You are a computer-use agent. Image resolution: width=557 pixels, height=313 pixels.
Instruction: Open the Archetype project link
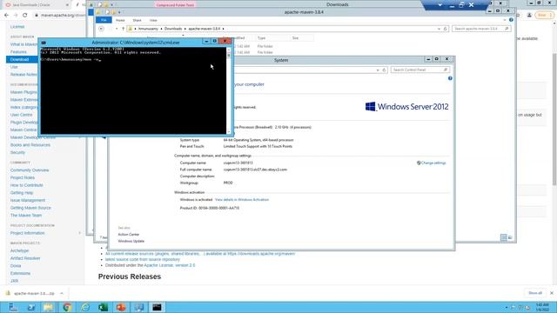(x=19, y=250)
